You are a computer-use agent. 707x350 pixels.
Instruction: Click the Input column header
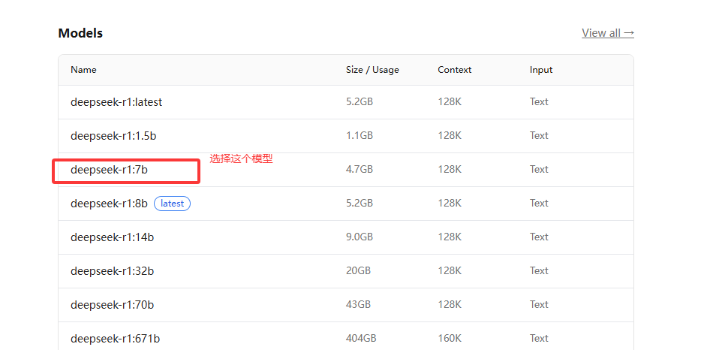point(541,70)
